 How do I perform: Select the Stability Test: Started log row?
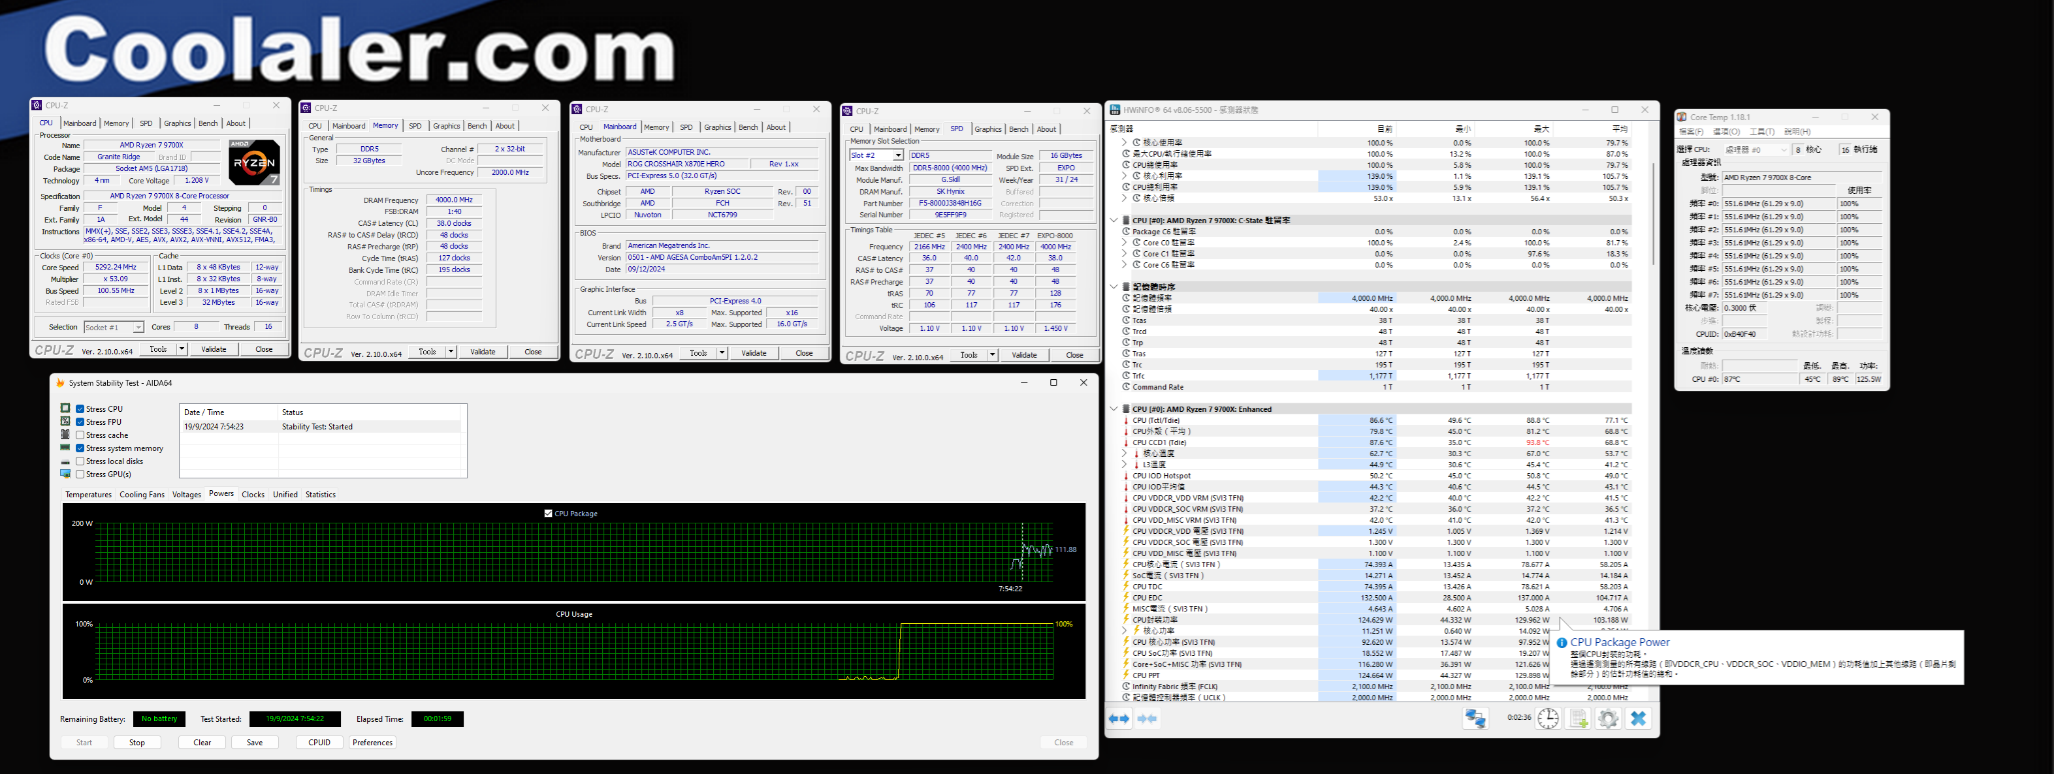coord(321,426)
